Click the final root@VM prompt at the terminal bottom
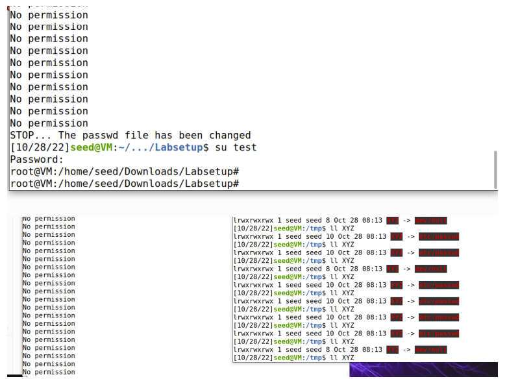The width and height of the screenshot is (507, 379). click(x=125, y=184)
